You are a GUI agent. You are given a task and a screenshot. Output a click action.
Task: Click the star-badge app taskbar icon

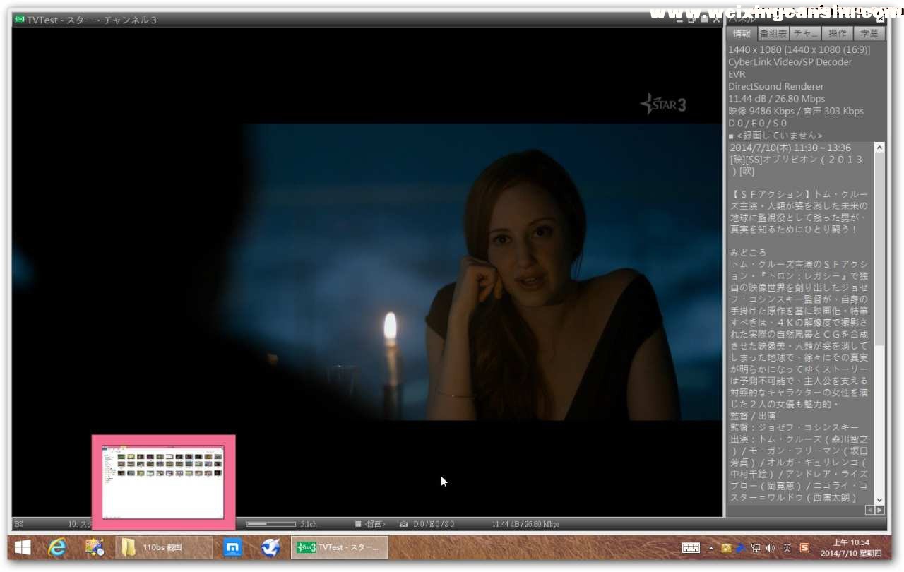[94, 547]
